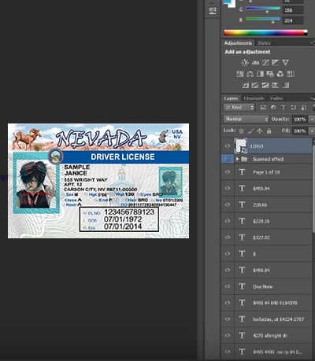Click the Lock all padlock icon
Image resolution: width=315 pixels, height=361 pixels.
point(269,131)
